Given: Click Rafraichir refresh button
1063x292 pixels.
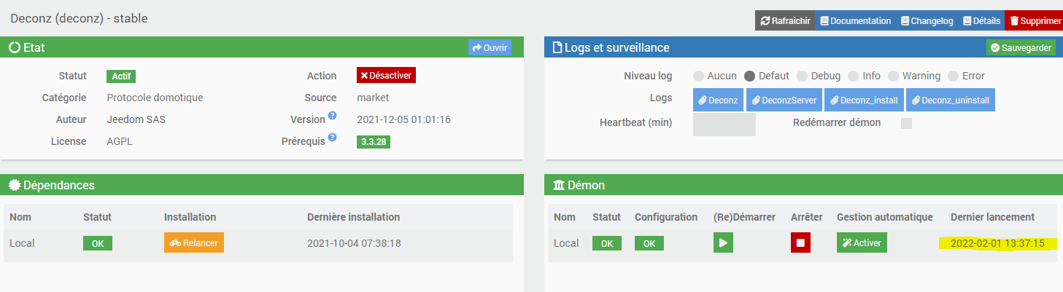Looking at the screenshot, I should coord(785,21).
